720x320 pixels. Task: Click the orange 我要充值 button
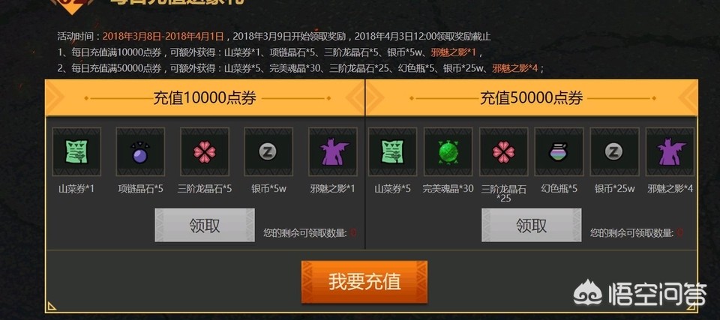point(364,282)
